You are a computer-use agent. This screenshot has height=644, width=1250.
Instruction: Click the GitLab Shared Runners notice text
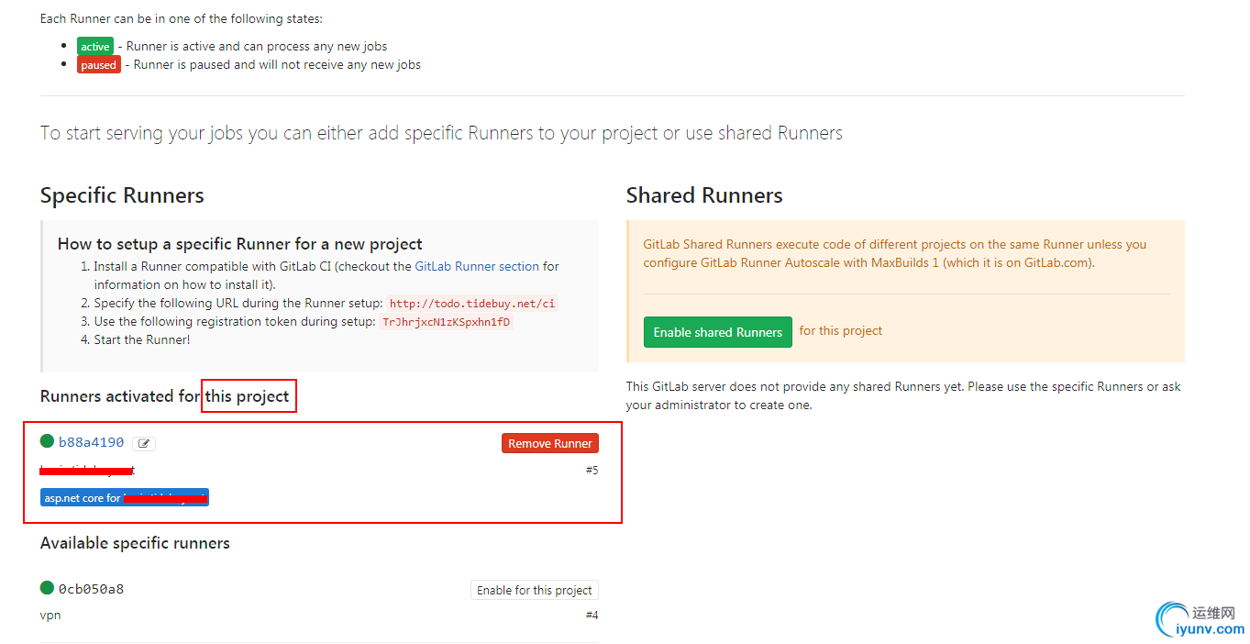[x=895, y=253]
